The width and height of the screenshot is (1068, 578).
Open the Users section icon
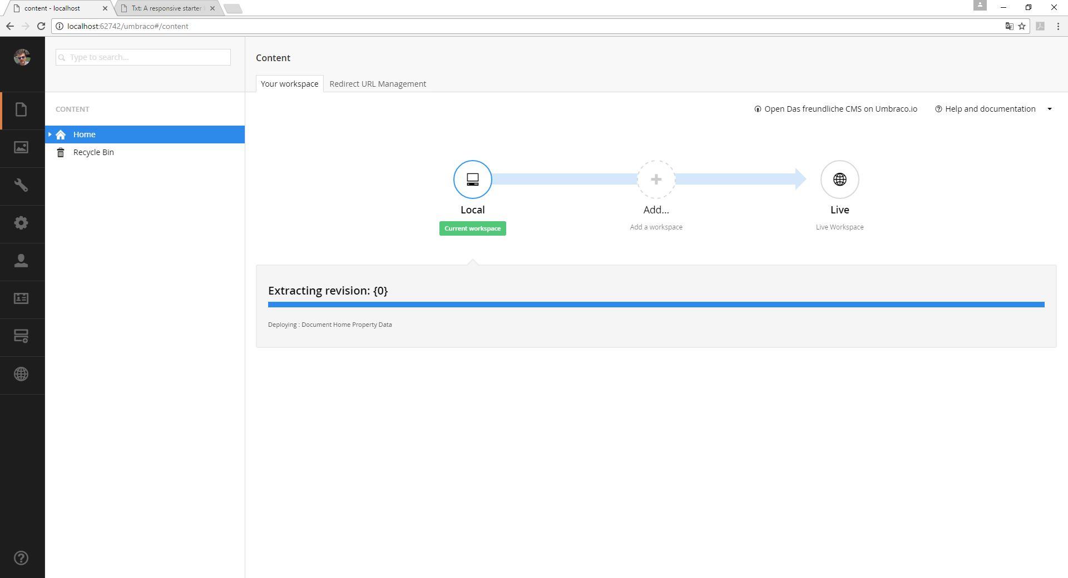[x=21, y=261]
